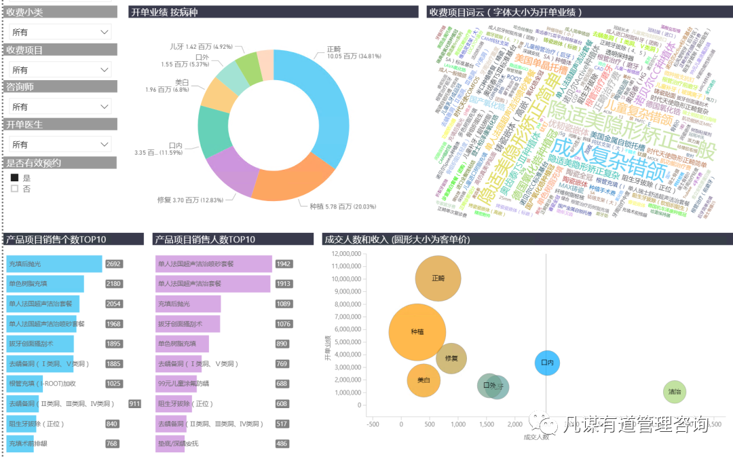Select the 充填后抛光 bar with value 2692

tap(54, 264)
